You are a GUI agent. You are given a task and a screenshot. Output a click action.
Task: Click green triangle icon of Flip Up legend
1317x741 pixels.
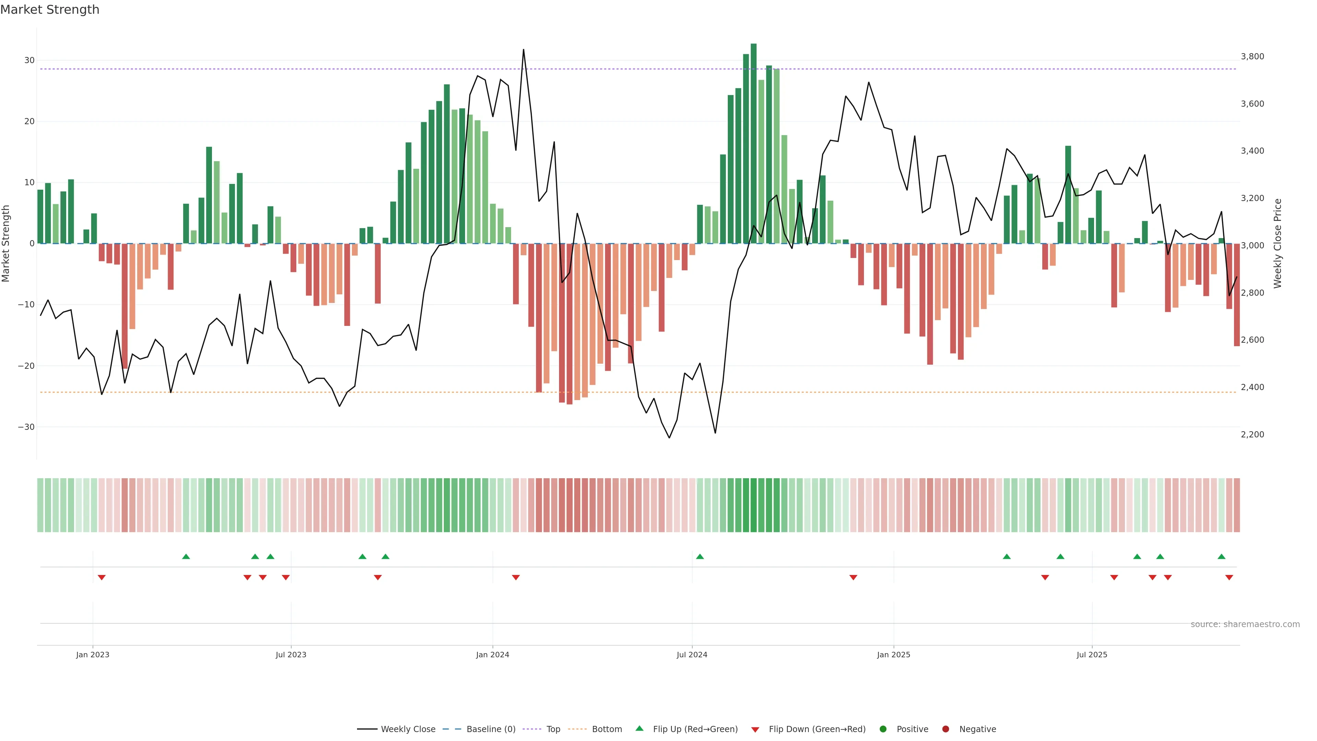tap(639, 728)
